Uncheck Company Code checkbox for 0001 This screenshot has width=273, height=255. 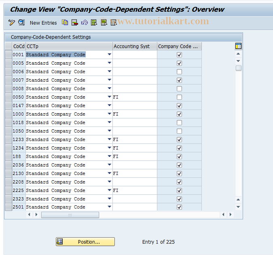pos(179,55)
